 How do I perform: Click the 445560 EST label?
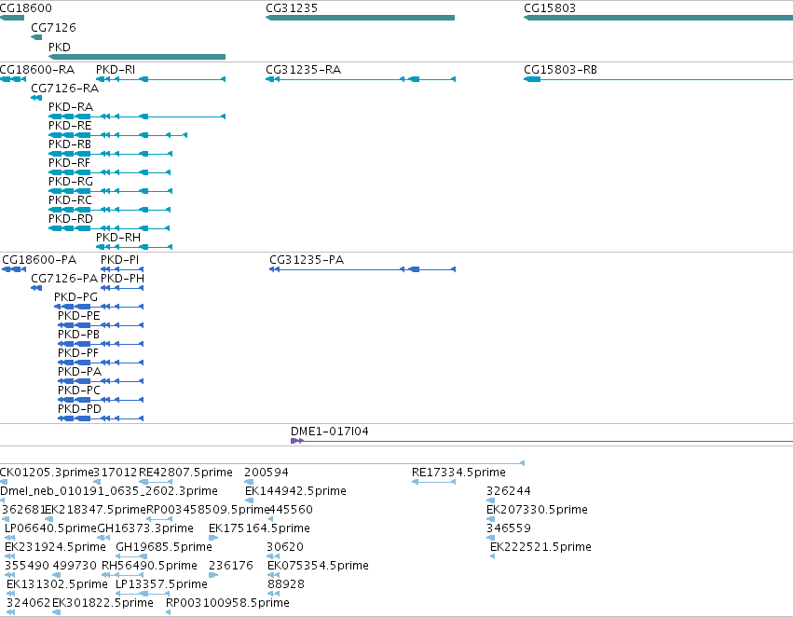(x=291, y=511)
